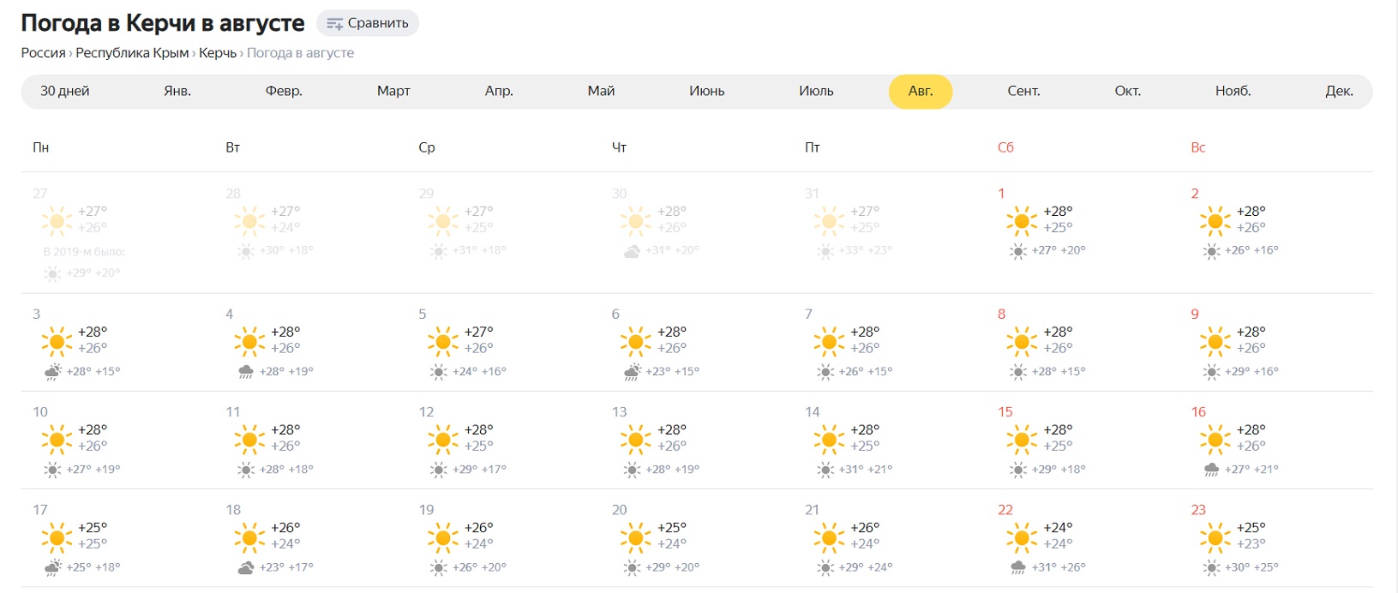The height and width of the screenshot is (593, 1398).
Task: Go to Republic of Crimea breadcrumb
Action: click(132, 53)
